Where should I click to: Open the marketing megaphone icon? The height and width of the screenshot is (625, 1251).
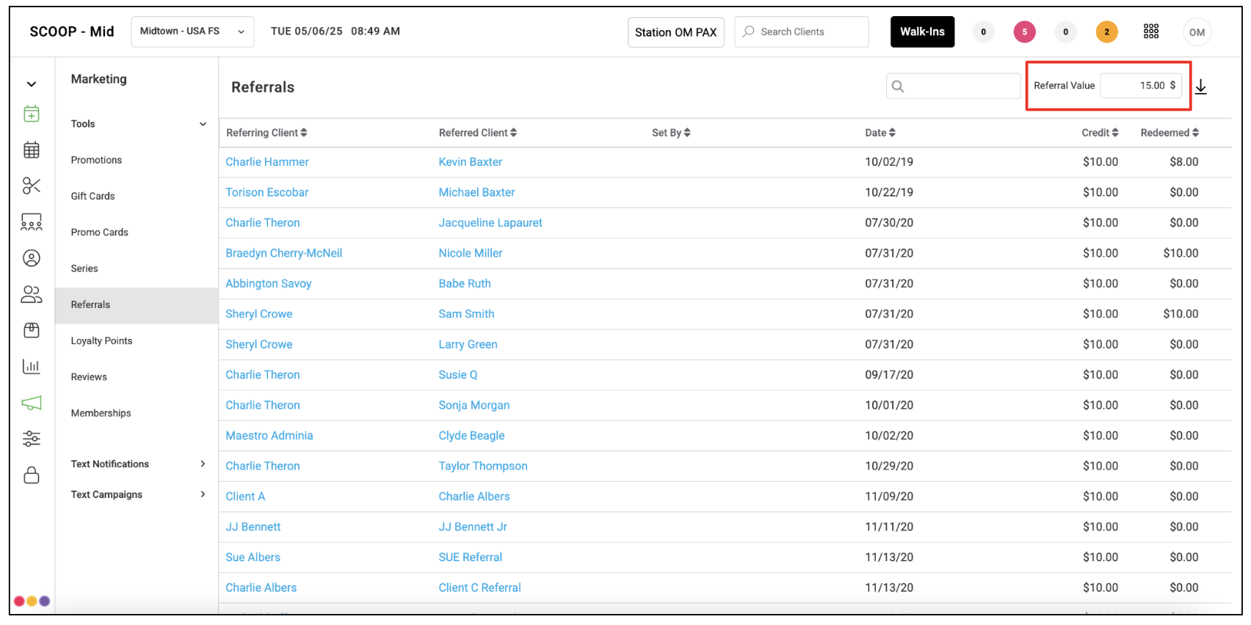coord(32,403)
